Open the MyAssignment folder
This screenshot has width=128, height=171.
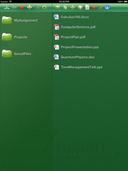tap(26, 20)
